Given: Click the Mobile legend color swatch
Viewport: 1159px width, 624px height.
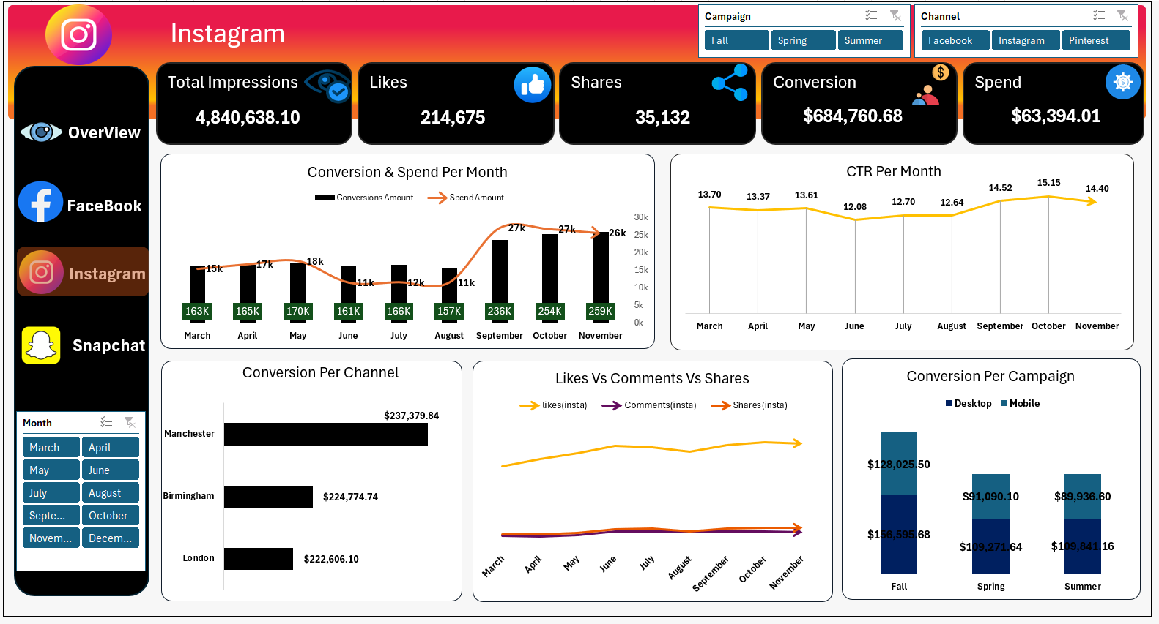Looking at the screenshot, I should pyautogui.click(x=1004, y=404).
